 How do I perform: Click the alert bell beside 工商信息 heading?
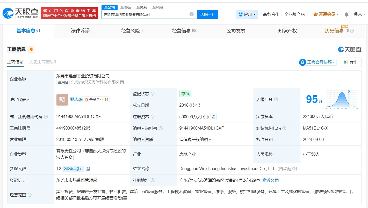[31, 49]
